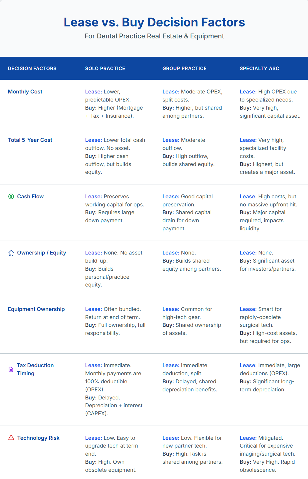Click the Technology Risk row label

click(x=38, y=438)
